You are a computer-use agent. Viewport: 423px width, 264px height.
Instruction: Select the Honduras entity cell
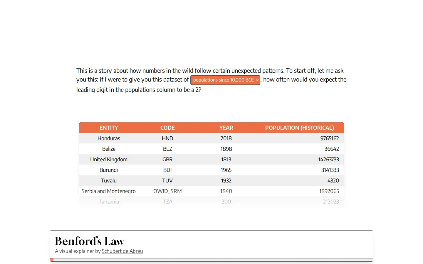(109, 138)
